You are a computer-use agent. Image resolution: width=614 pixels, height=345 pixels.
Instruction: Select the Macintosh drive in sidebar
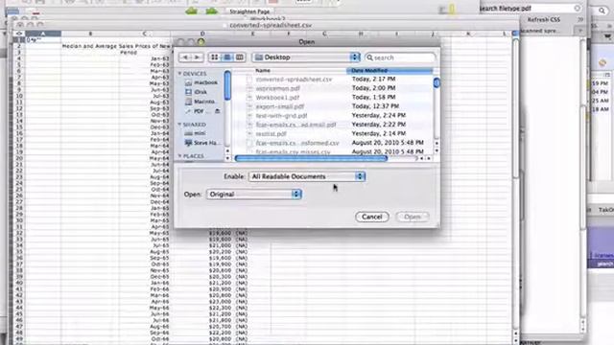201,102
